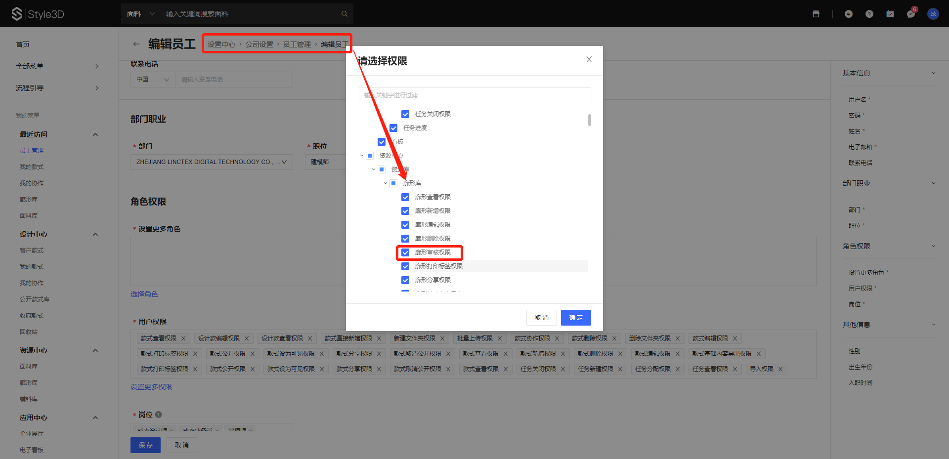This screenshot has height=459, width=949.
Task: Focus the 请输入联系电话 phone field
Action: [x=234, y=80]
